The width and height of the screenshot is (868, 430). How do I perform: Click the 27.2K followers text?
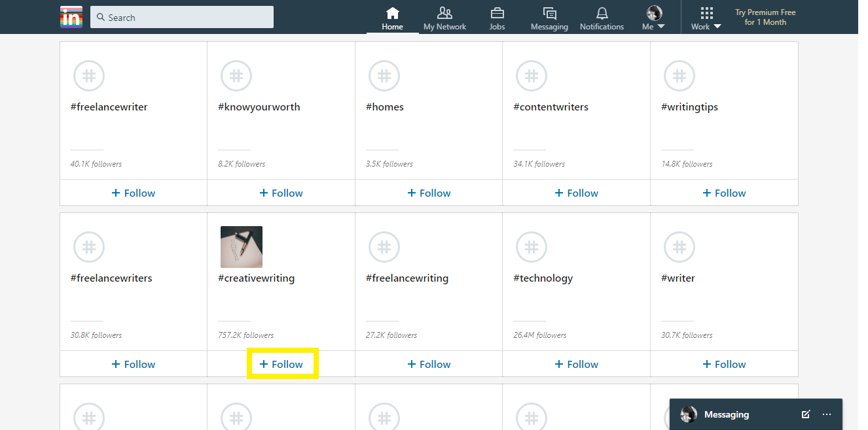click(391, 335)
